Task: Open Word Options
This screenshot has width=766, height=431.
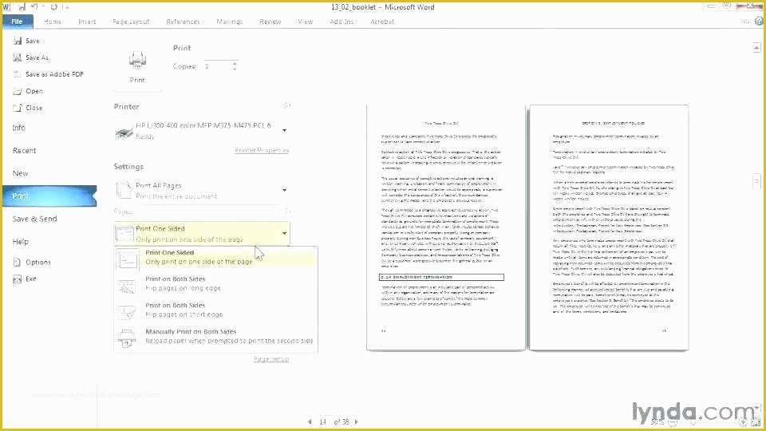Action: click(32, 262)
